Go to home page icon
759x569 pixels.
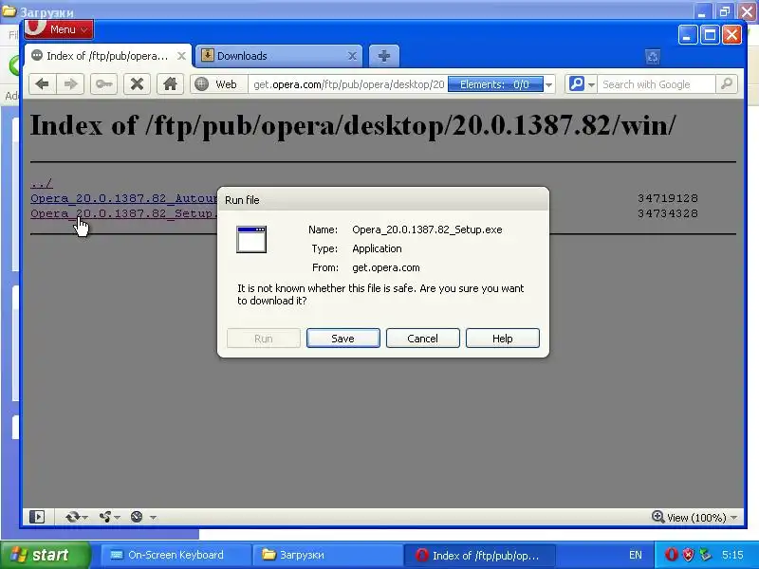(170, 84)
